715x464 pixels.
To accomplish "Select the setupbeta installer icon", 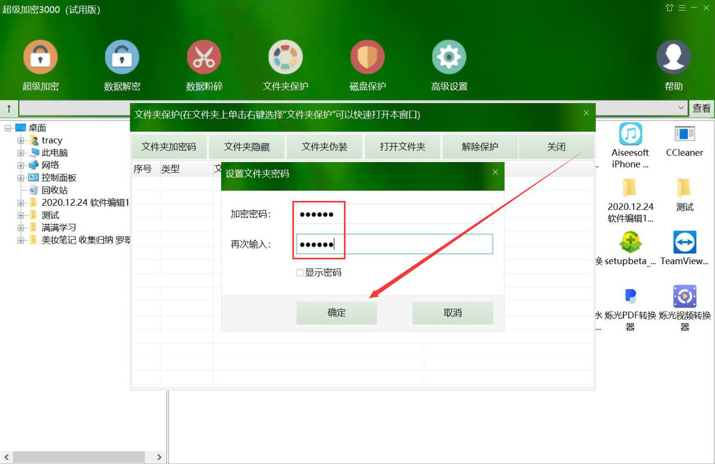I will pyautogui.click(x=630, y=249).
